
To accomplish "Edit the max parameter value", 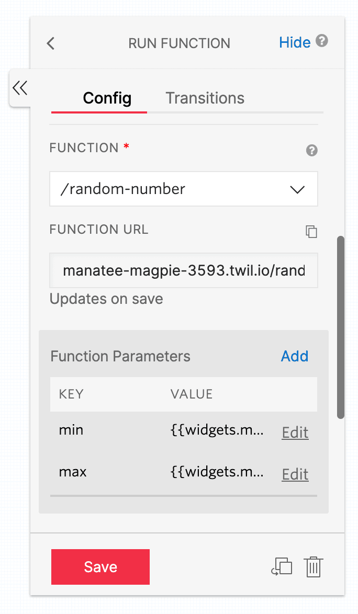I will coord(295,474).
